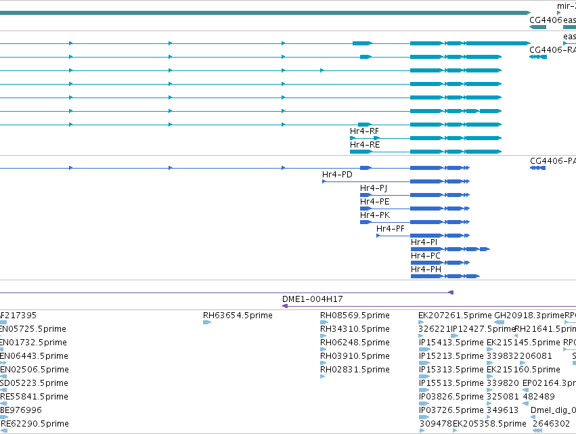This screenshot has width=576, height=434.
Task: Click the GH20918.3prime reverse arrow glyph
Action: tap(500, 322)
